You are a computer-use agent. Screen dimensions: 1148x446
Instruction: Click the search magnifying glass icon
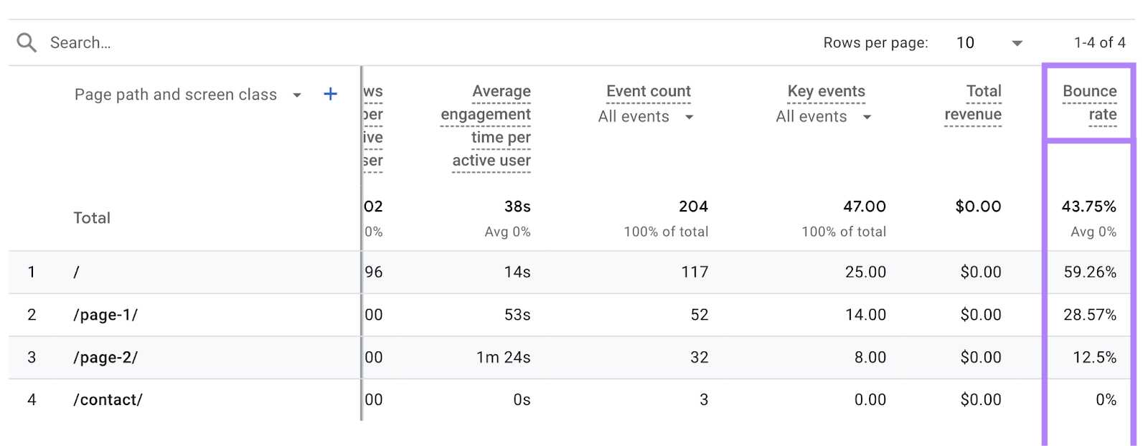[27, 42]
